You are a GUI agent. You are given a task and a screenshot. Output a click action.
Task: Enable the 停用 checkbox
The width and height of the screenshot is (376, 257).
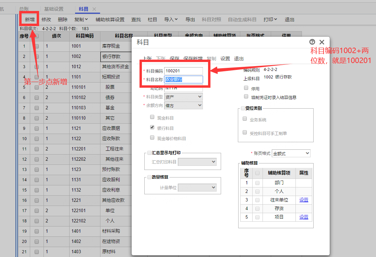[x=246, y=88]
